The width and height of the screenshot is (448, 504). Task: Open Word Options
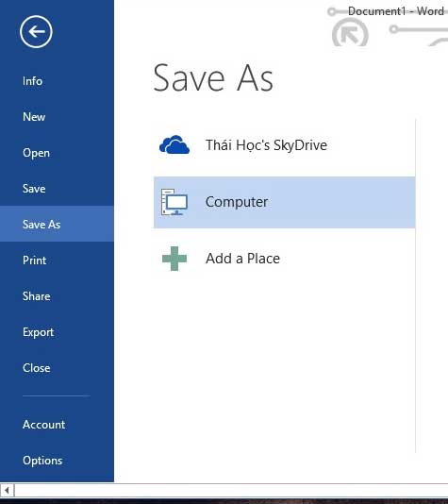pos(42,461)
